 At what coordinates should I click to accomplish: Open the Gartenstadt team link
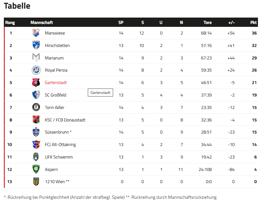coord(56,82)
